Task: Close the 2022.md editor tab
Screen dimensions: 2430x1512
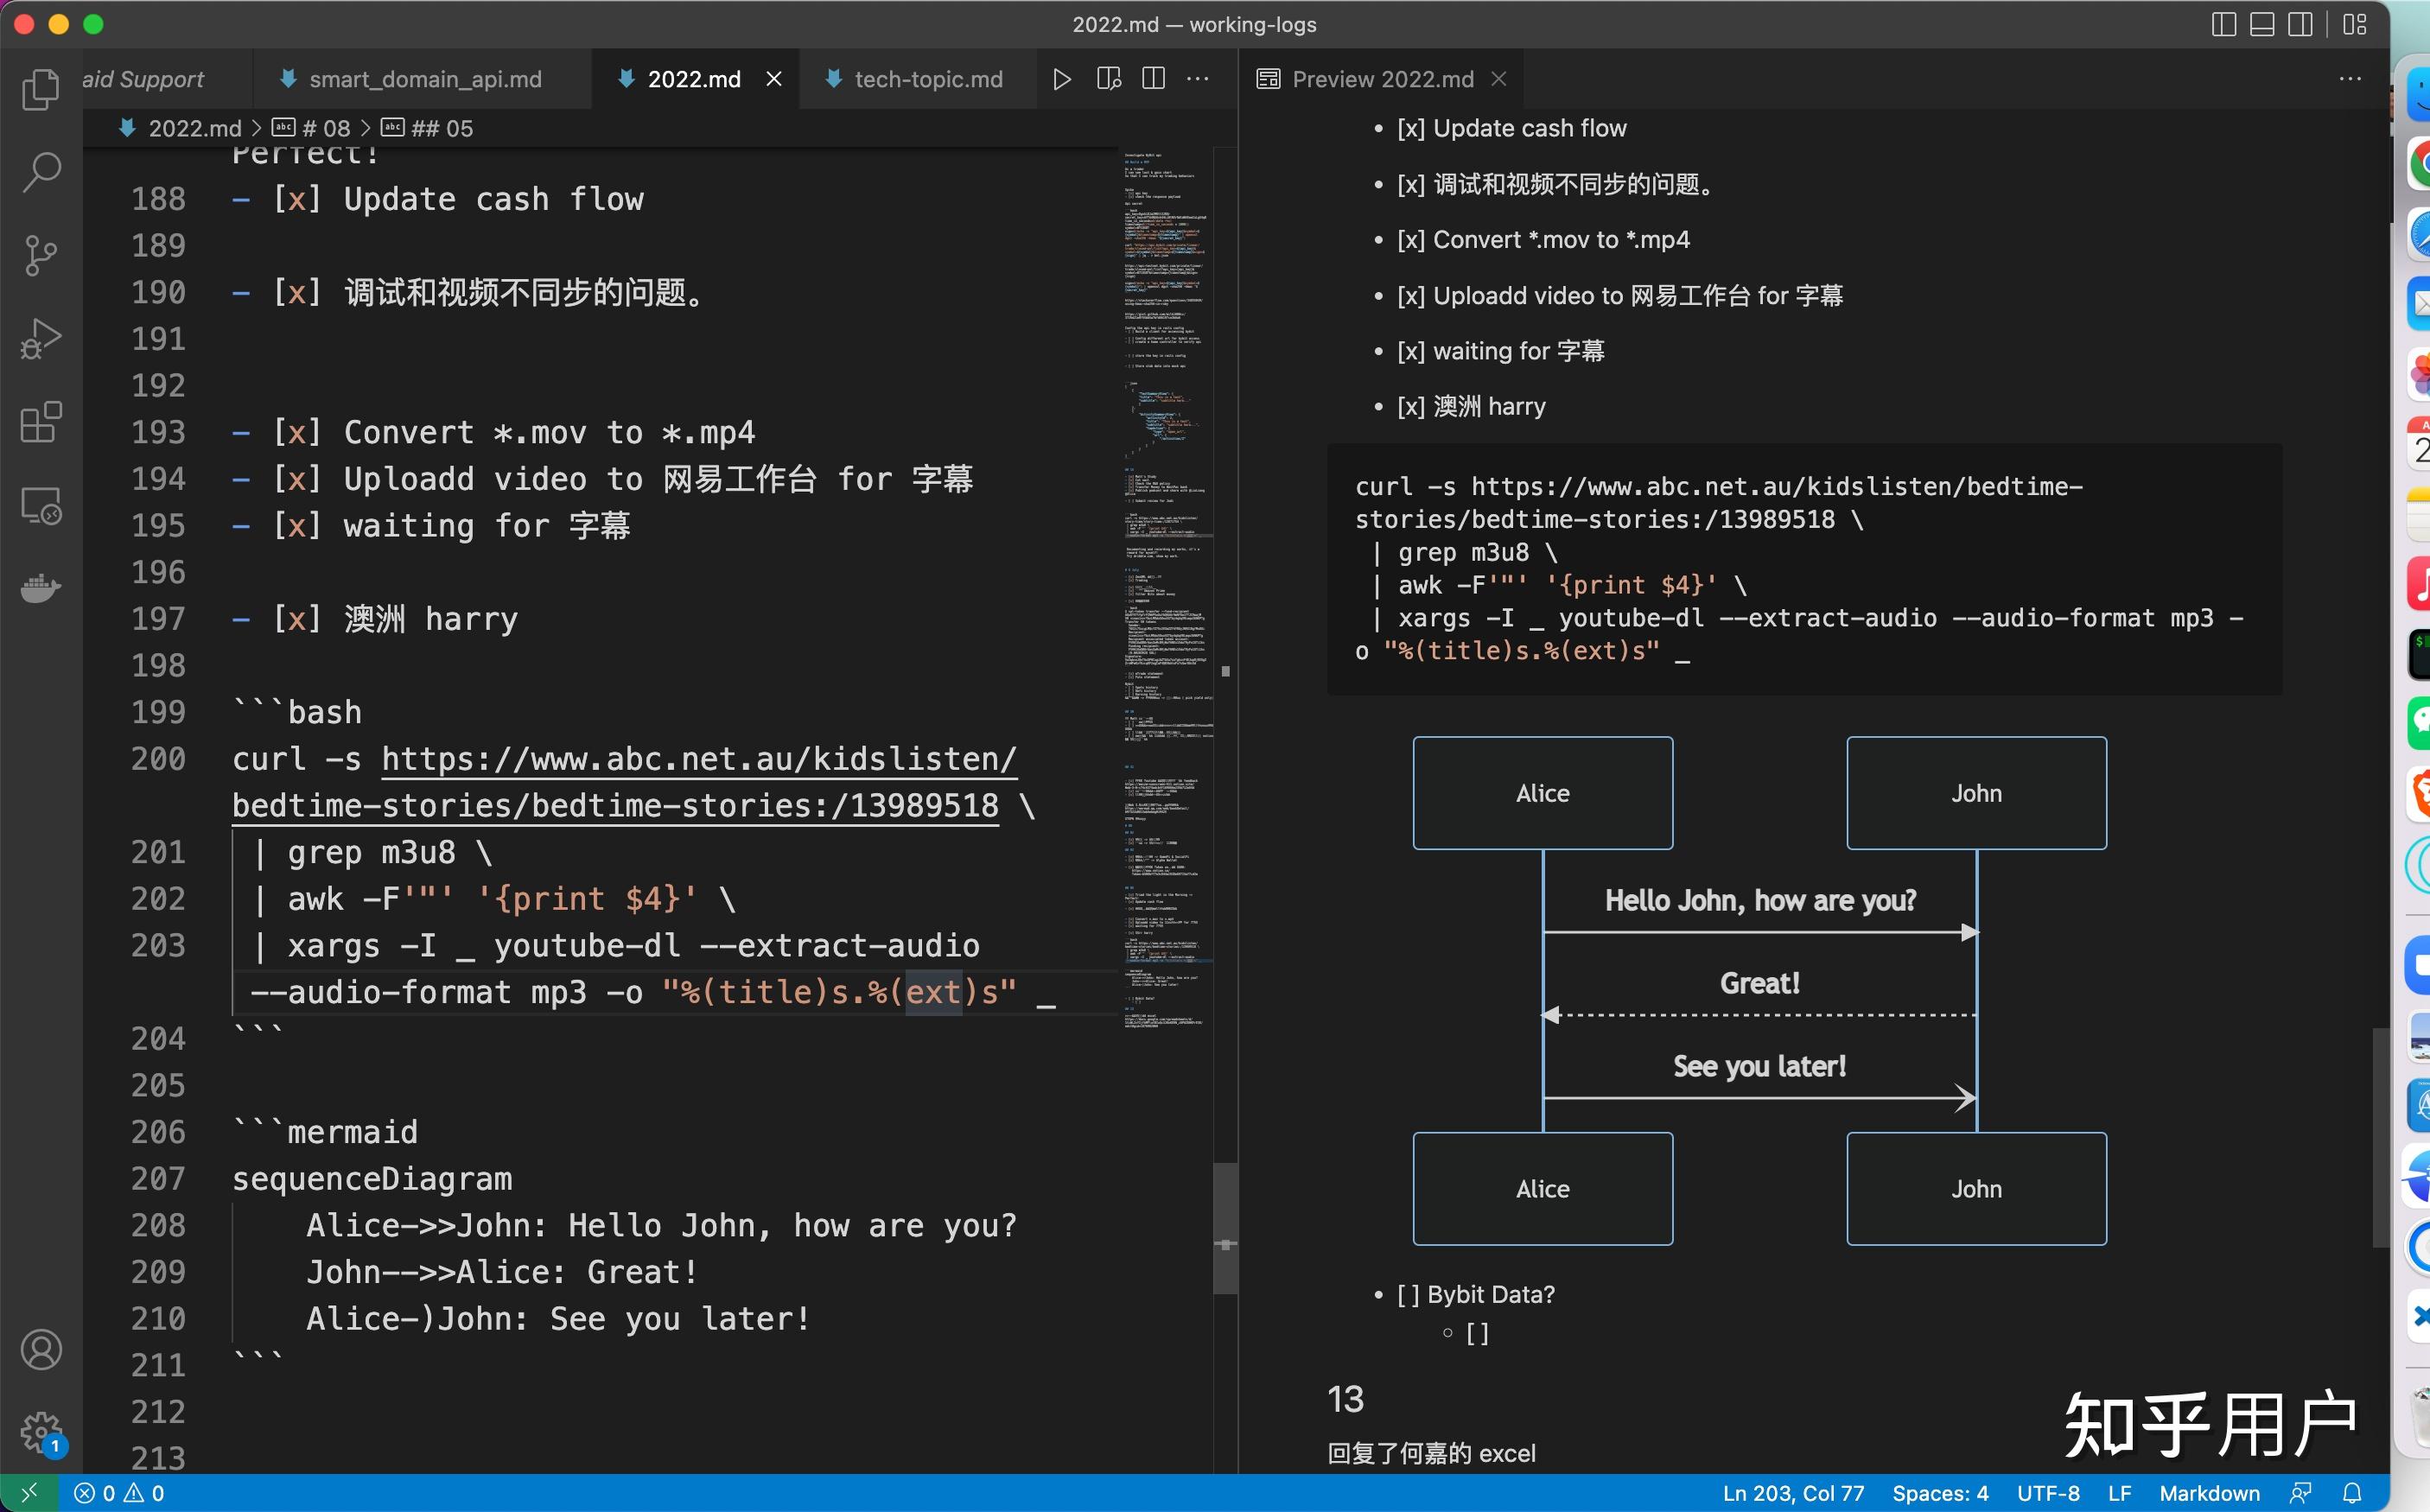Action: click(774, 79)
